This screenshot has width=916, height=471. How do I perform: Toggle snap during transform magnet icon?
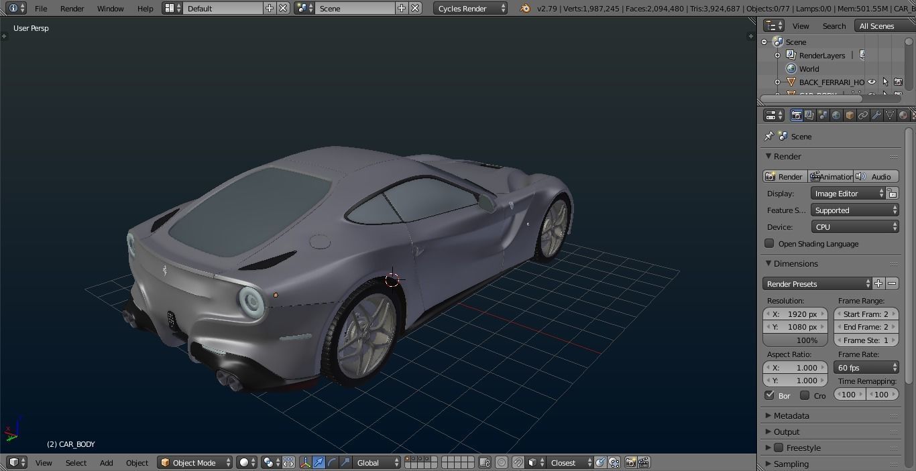click(x=518, y=462)
